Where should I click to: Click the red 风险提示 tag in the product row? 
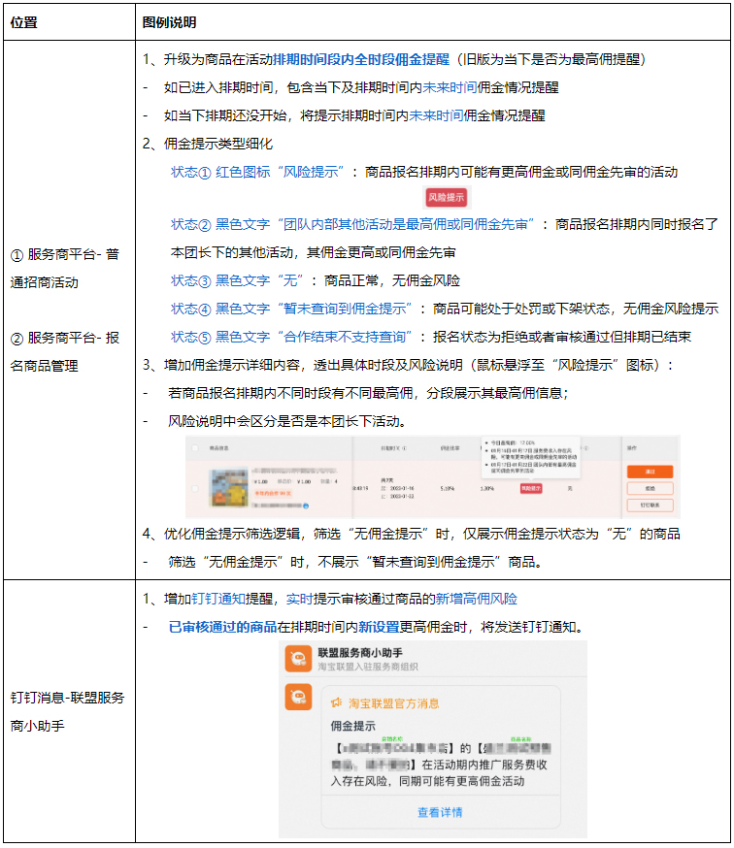click(531, 488)
